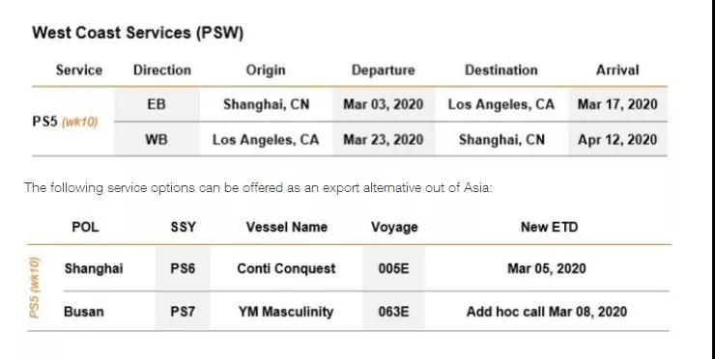
Task: Click the Origin column header
Action: pyautogui.click(x=266, y=70)
